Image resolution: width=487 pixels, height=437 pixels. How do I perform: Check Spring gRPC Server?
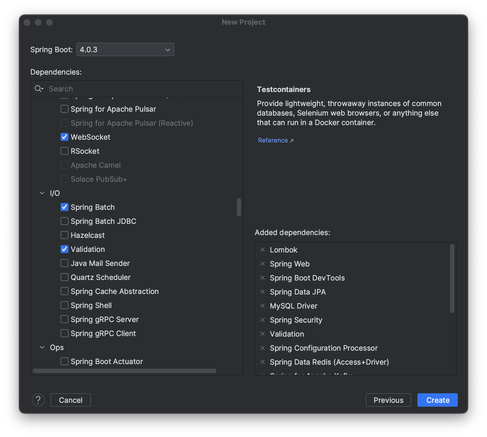(x=65, y=319)
